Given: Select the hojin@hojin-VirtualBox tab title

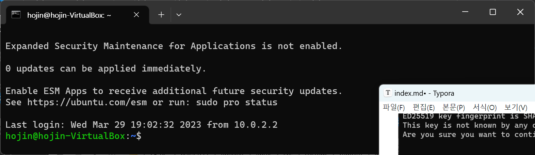Looking at the screenshot, I should click(x=69, y=15).
